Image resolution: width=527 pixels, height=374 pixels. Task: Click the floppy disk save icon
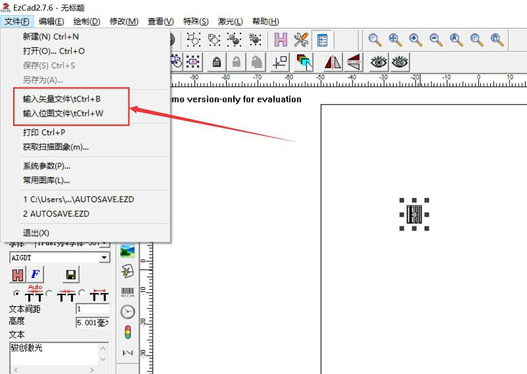tap(70, 275)
